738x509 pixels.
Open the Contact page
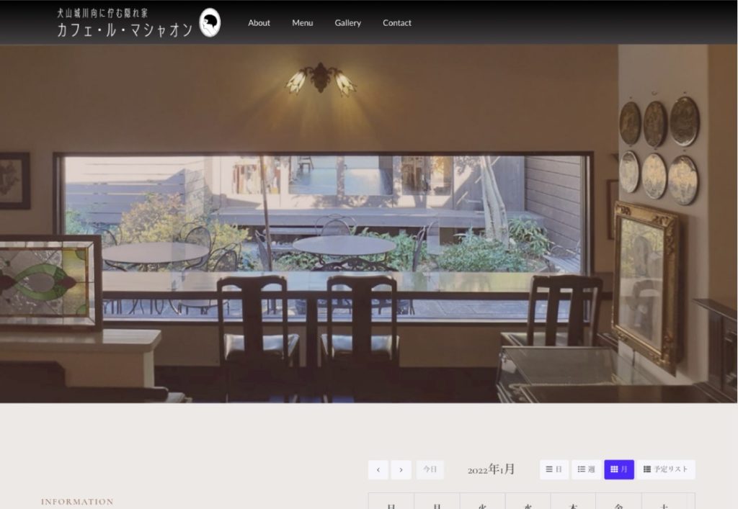[x=397, y=23]
